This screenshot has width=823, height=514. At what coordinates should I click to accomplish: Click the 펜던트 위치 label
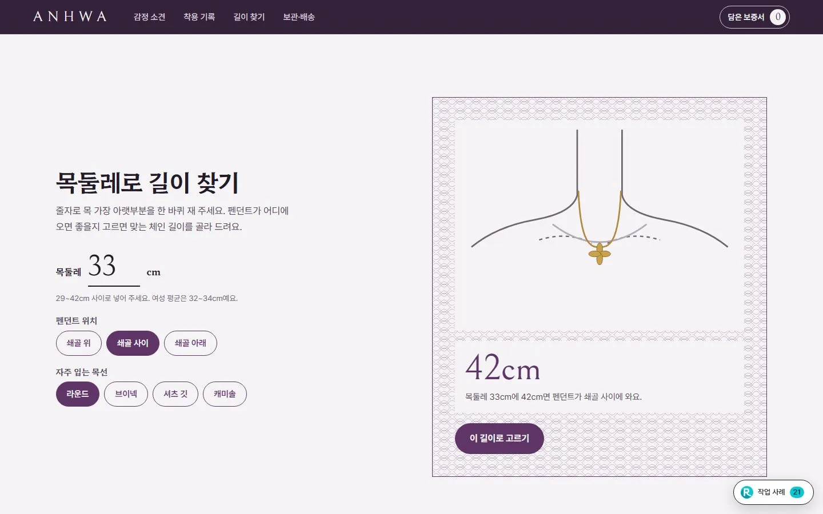pyautogui.click(x=77, y=321)
